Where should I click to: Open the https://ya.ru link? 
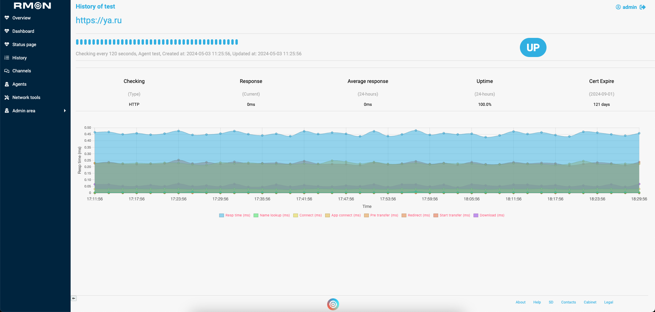[99, 20]
